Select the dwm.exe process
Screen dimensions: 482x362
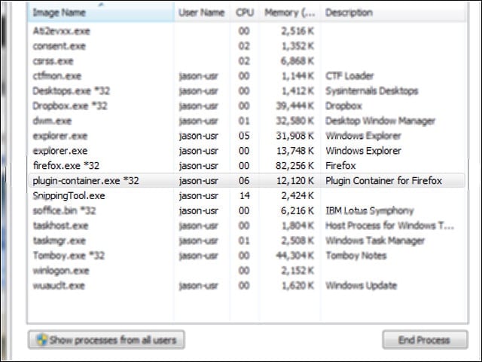click(x=248, y=121)
